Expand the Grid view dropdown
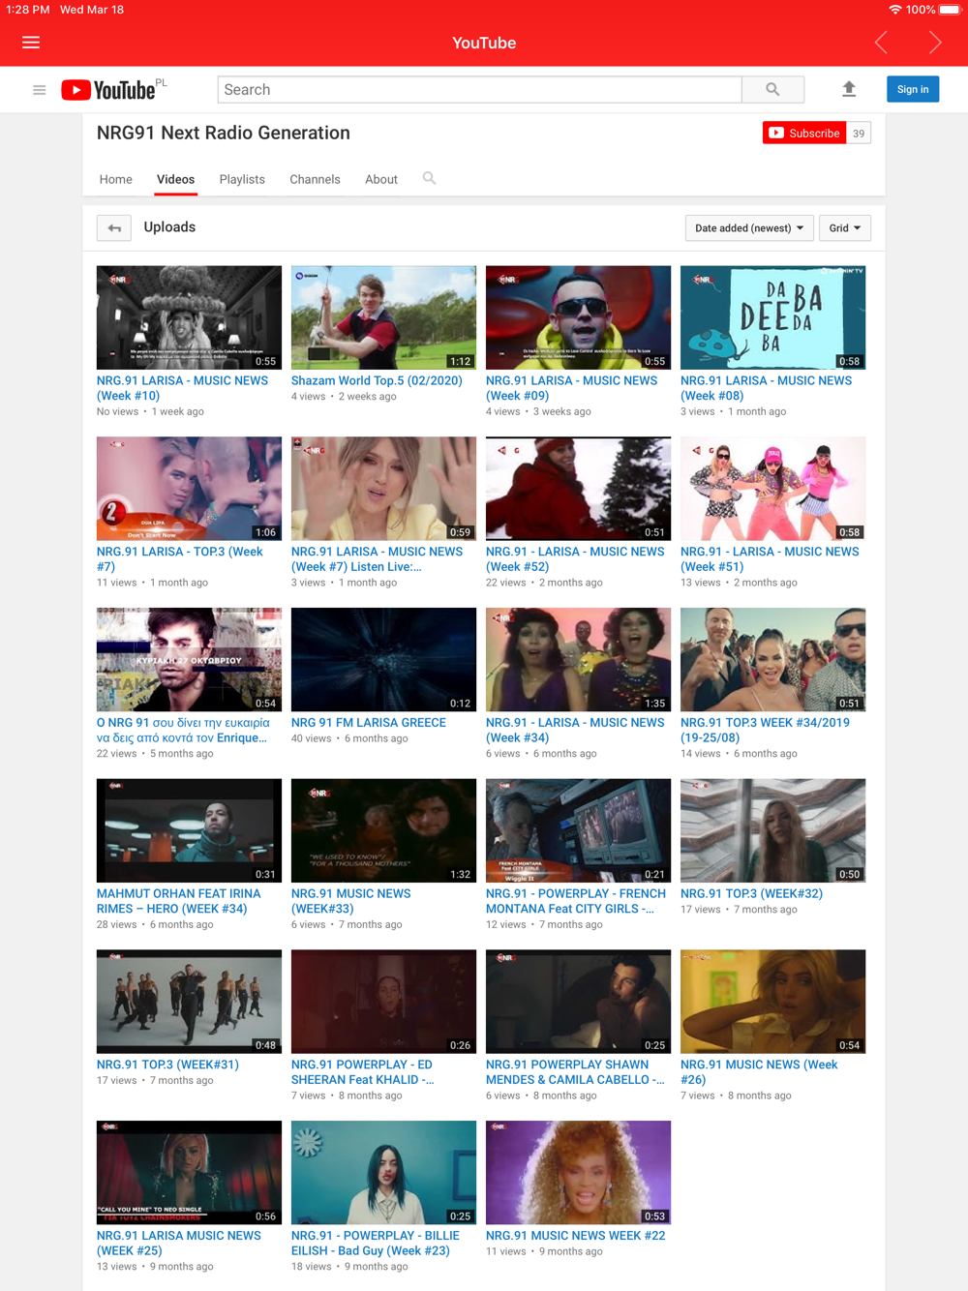This screenshot has height=1291, width=968. (845, 227)
